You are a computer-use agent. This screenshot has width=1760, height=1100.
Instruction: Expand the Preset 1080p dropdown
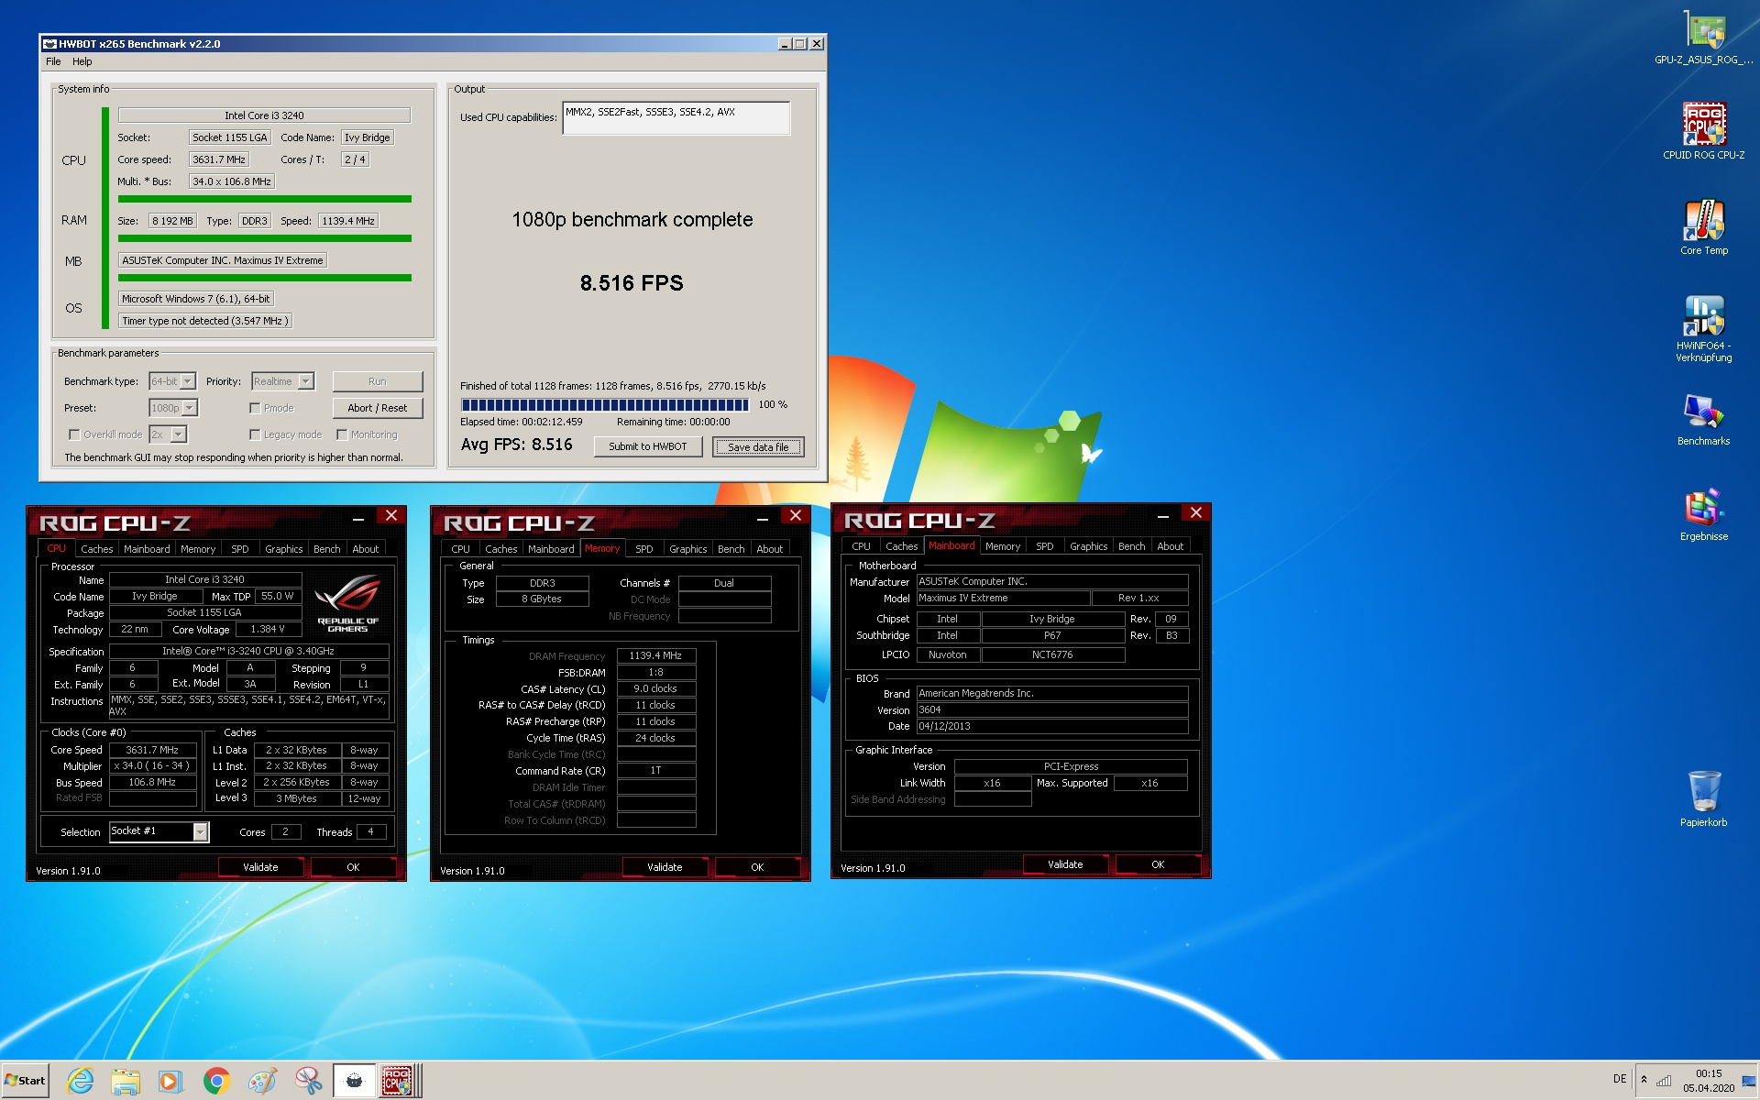(190, 408)
